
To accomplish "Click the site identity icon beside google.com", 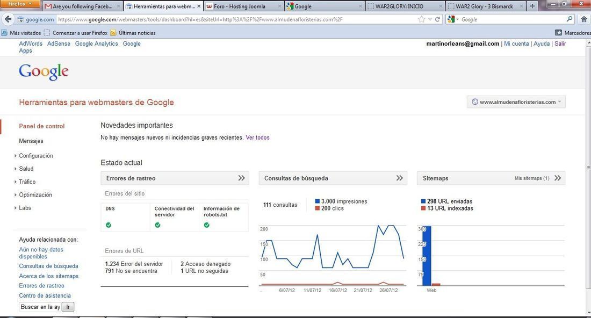I will coord(21,19).
